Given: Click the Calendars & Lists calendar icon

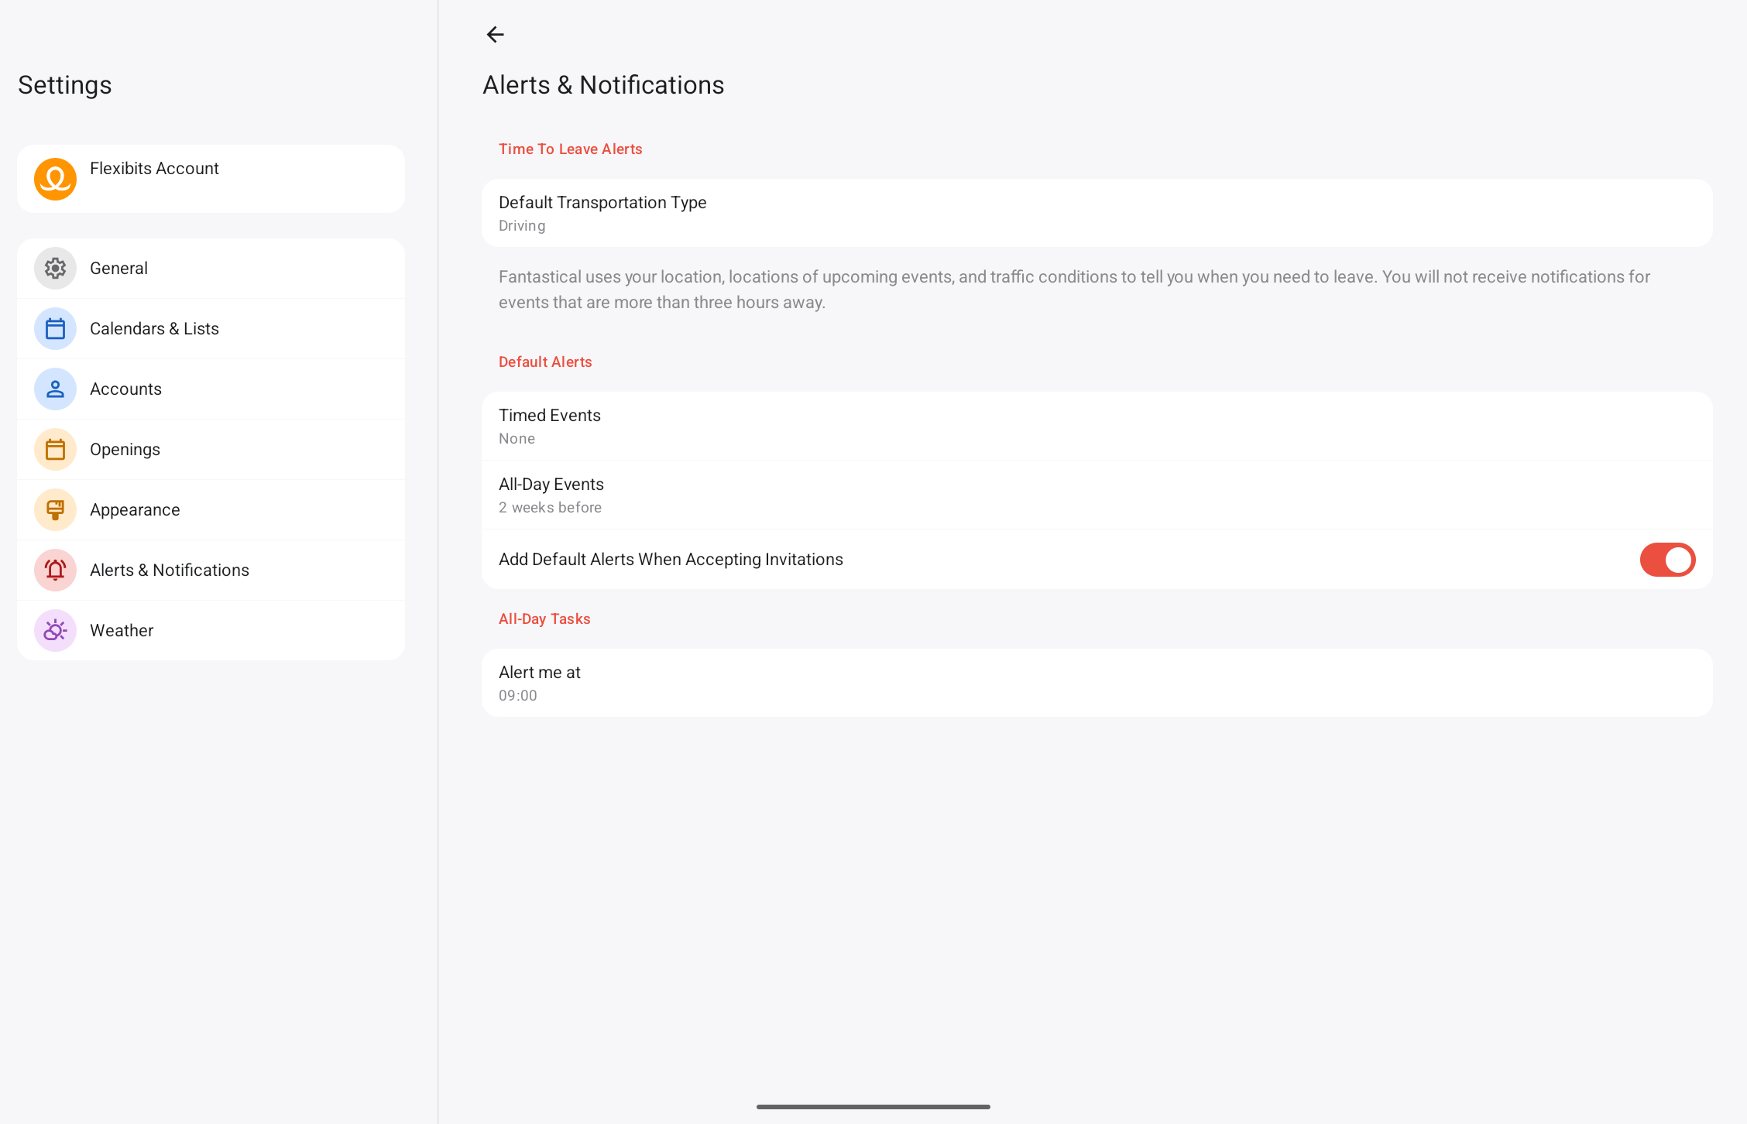Looking at the screenshot, I should point(55,328).
